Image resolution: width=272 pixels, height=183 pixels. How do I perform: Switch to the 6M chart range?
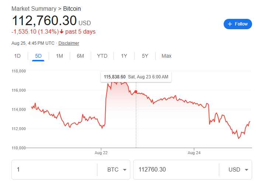pos(80,56)
